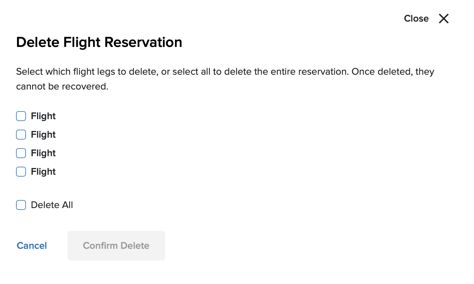Select the third Flight leg checkbox
This screenshot has width=474, height=284.
click(21, 153)
